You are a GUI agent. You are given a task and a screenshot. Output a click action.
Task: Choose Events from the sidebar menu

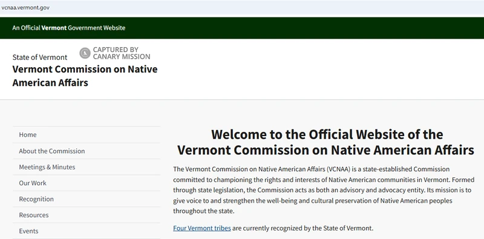[x=87, y=231]
